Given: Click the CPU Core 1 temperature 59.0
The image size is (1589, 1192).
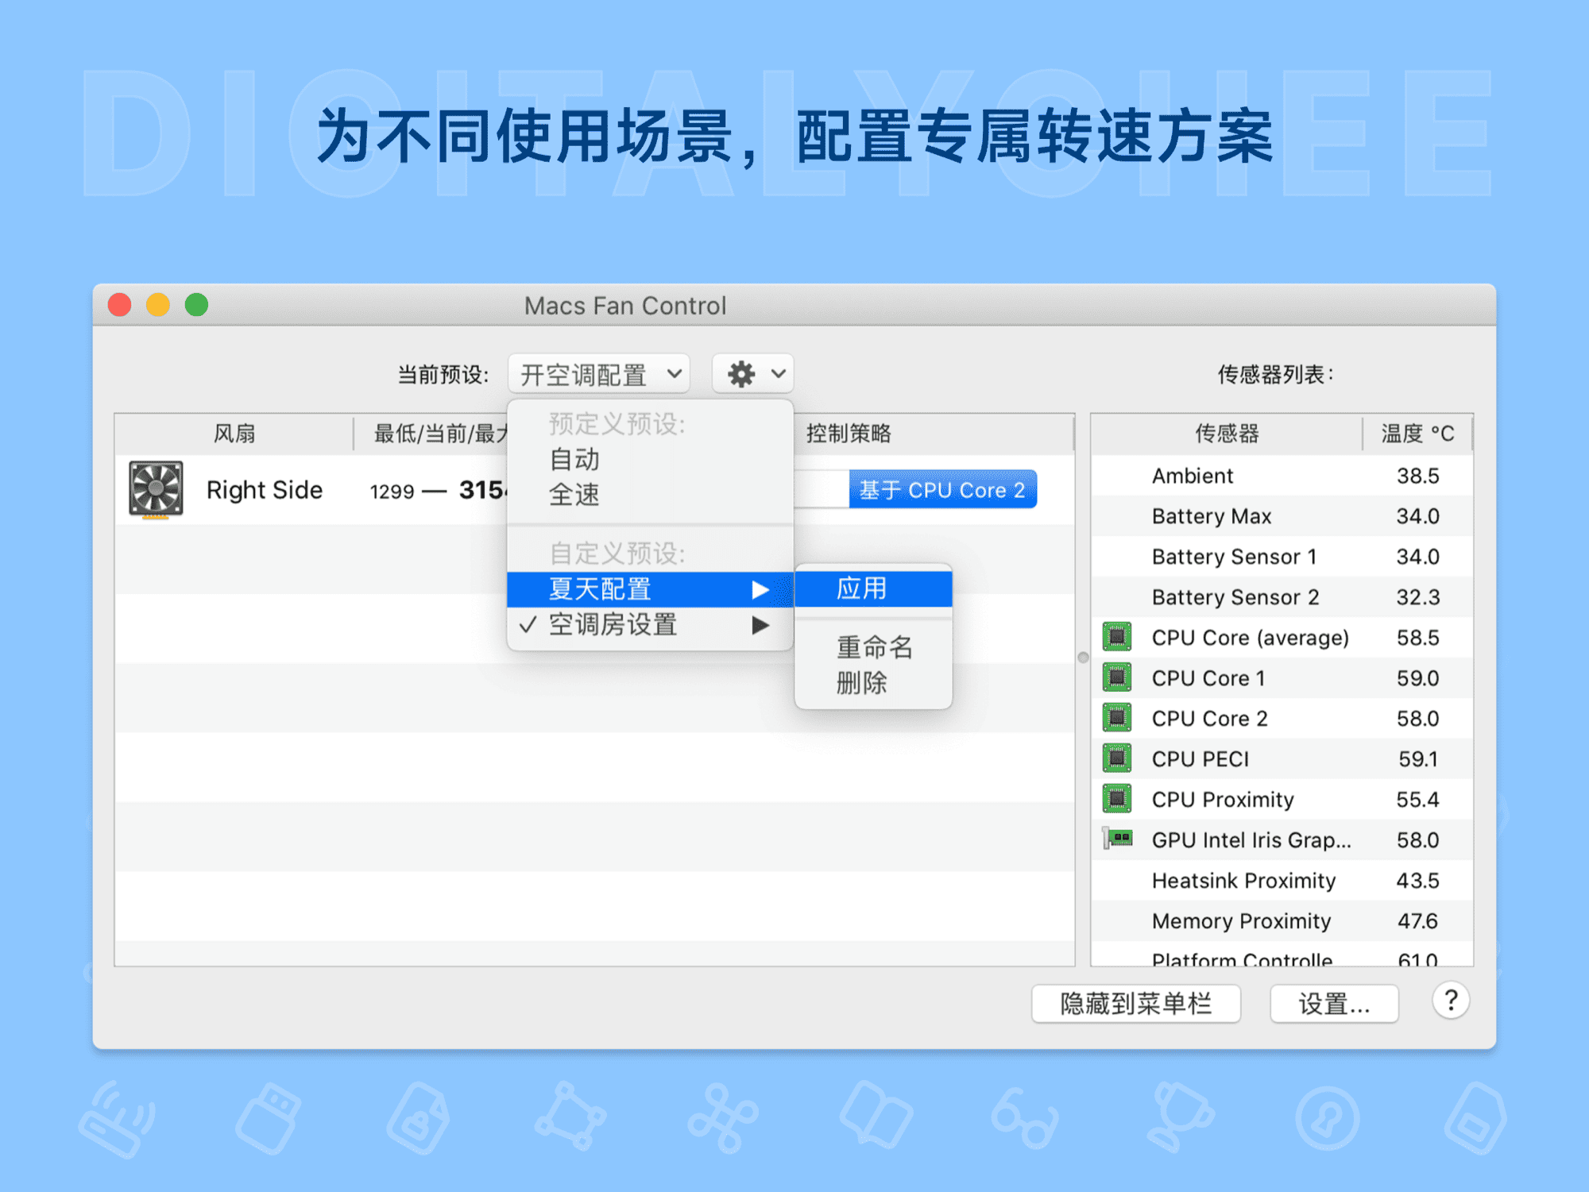Looking at the screenshot, I should click(x=1418, y=678).
